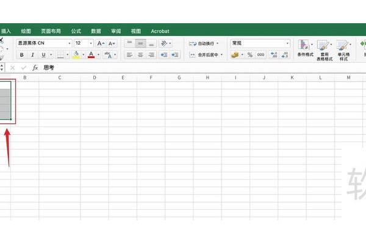The height and width of the screenshot is (244, 366).
Task: Align text to top
Action: pos(129,43)
